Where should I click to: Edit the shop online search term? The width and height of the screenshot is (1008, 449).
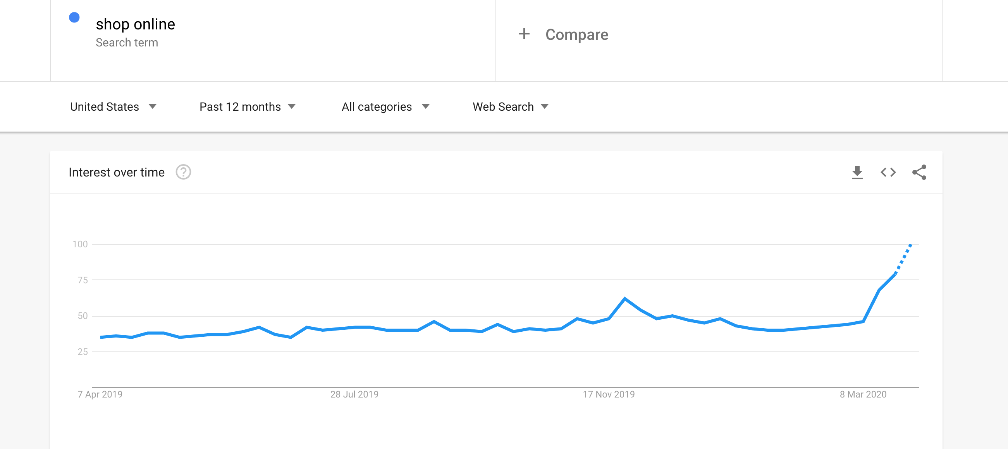(x=135, y=24)
